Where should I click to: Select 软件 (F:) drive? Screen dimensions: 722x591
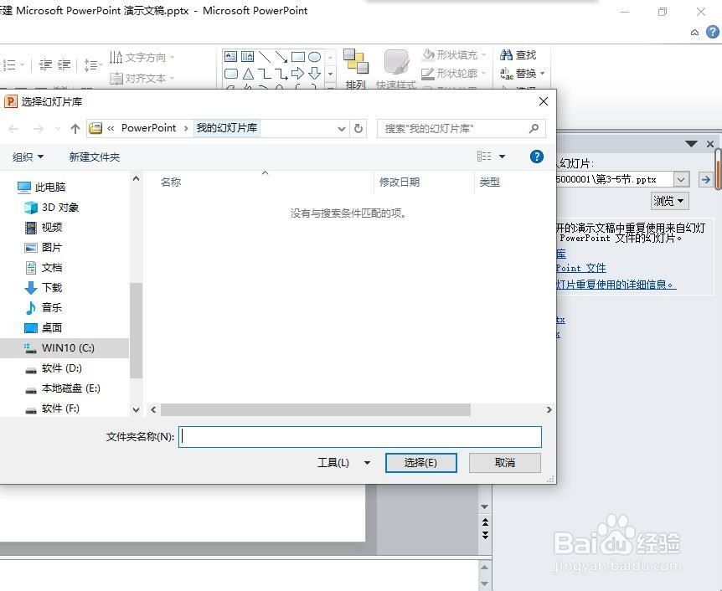point(52,409)
